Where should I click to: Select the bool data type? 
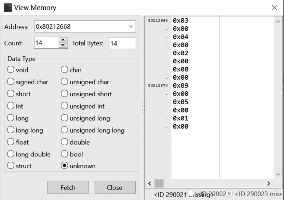(x=64, y=154)
